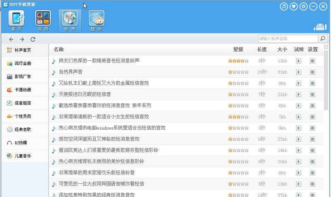Click the magnifier search button
Image resolution: width=331 pixels, height=197 pixels.
tap(323, 39)
